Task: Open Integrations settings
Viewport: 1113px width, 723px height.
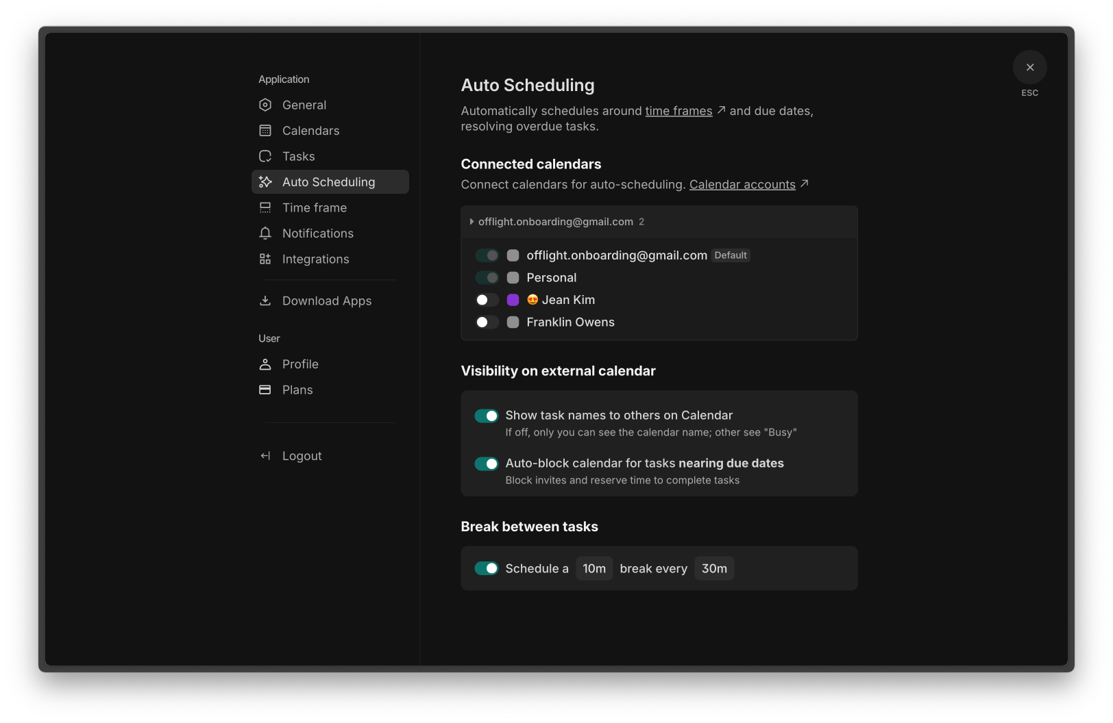Action: click(330, 259)
